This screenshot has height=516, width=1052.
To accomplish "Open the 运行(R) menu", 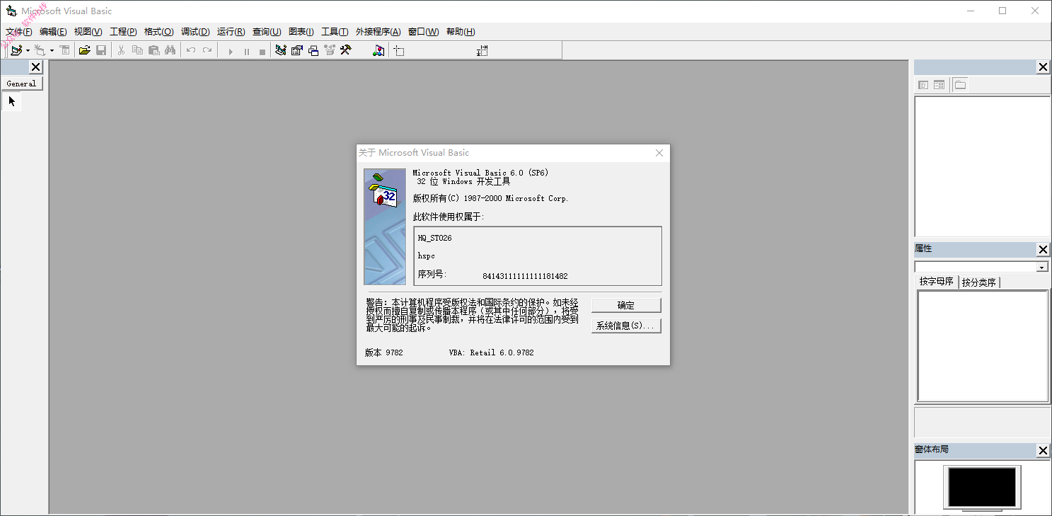I will pyautogui.click(x=231, y=32).
